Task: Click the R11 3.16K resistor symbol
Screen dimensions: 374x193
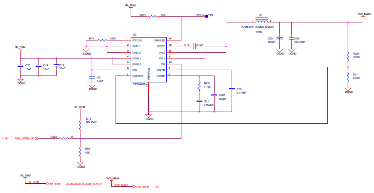Action: 348,77
